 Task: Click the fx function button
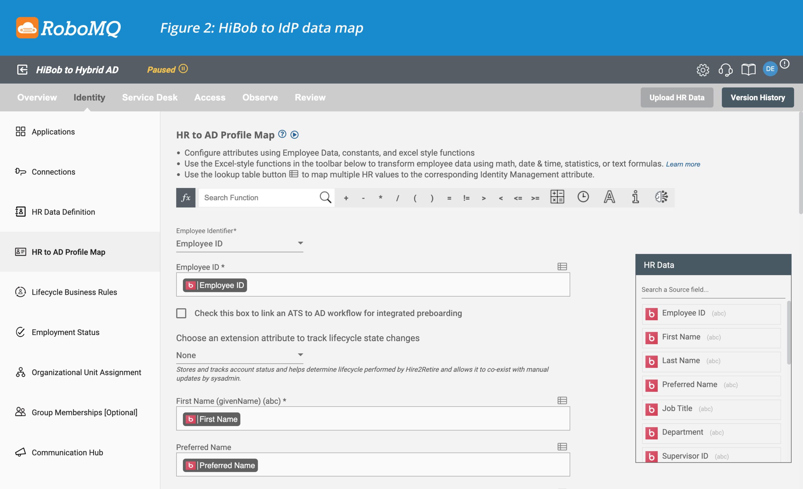(185, 198)
